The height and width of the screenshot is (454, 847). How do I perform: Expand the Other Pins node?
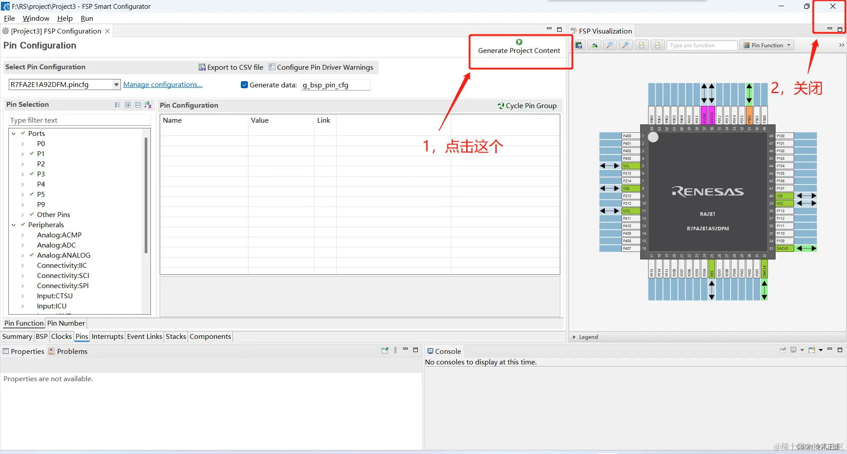point(22,214)
